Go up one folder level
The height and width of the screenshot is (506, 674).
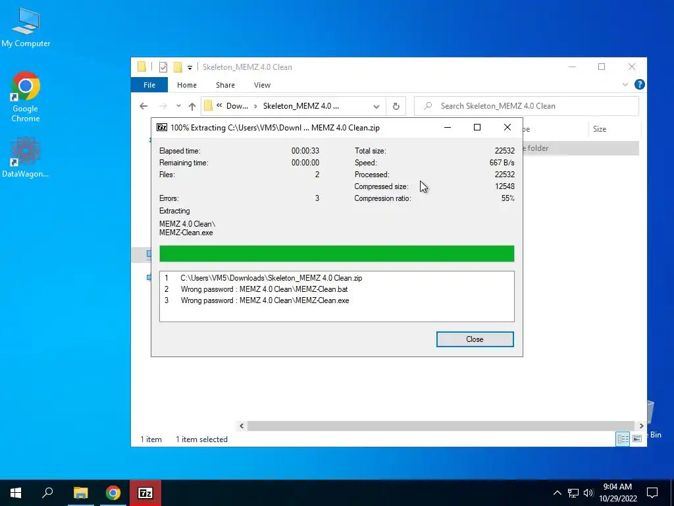[192, 106]
